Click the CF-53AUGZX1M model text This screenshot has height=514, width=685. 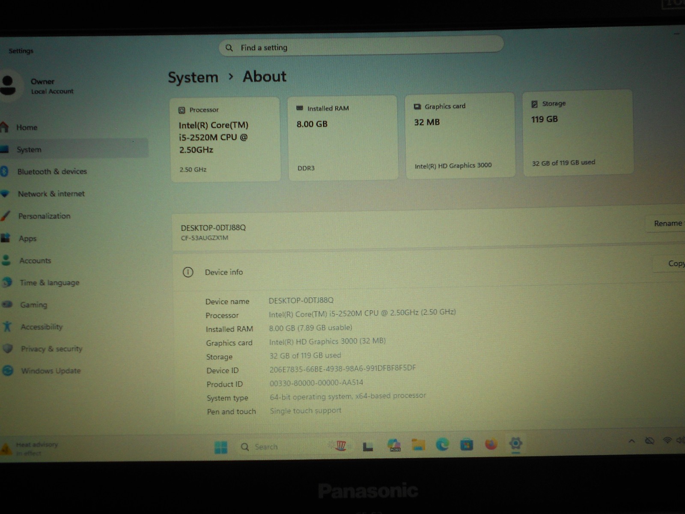click(205, 238)
